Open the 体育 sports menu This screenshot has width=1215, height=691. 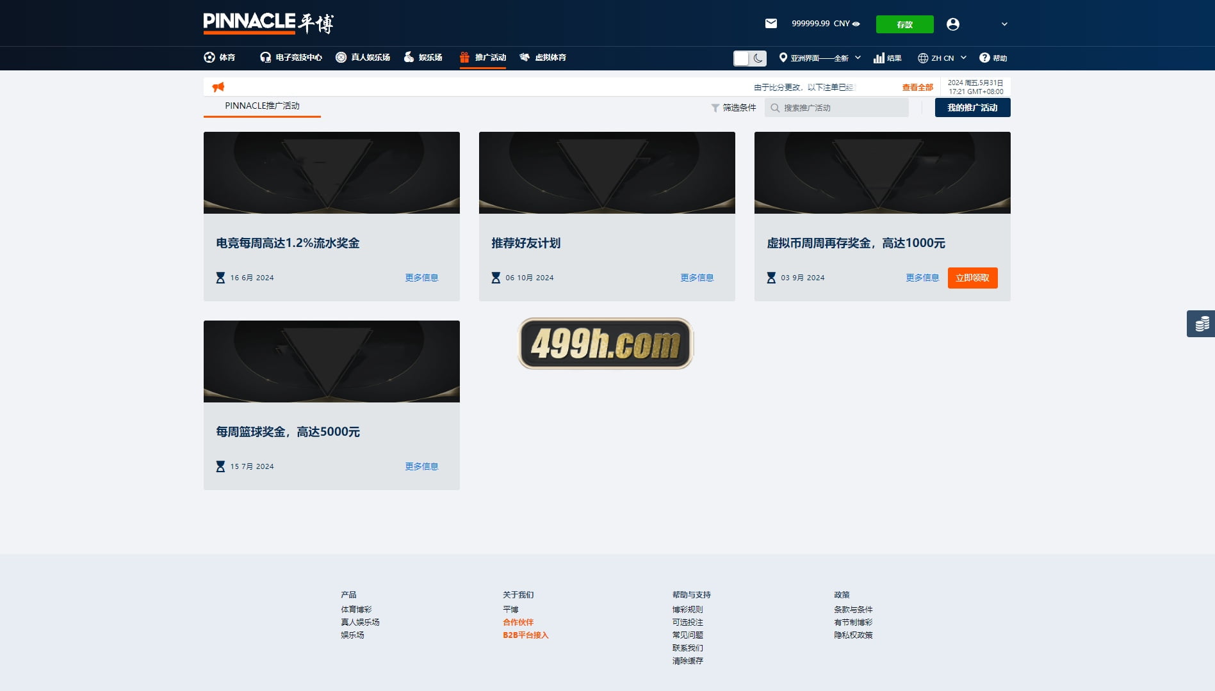pos(220,58)
